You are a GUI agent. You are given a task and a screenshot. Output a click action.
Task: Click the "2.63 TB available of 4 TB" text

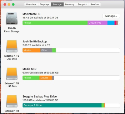click(x=36, y=45)
